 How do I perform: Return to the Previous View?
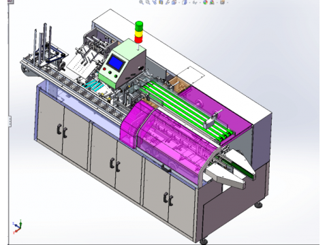[x=155, y=2]
